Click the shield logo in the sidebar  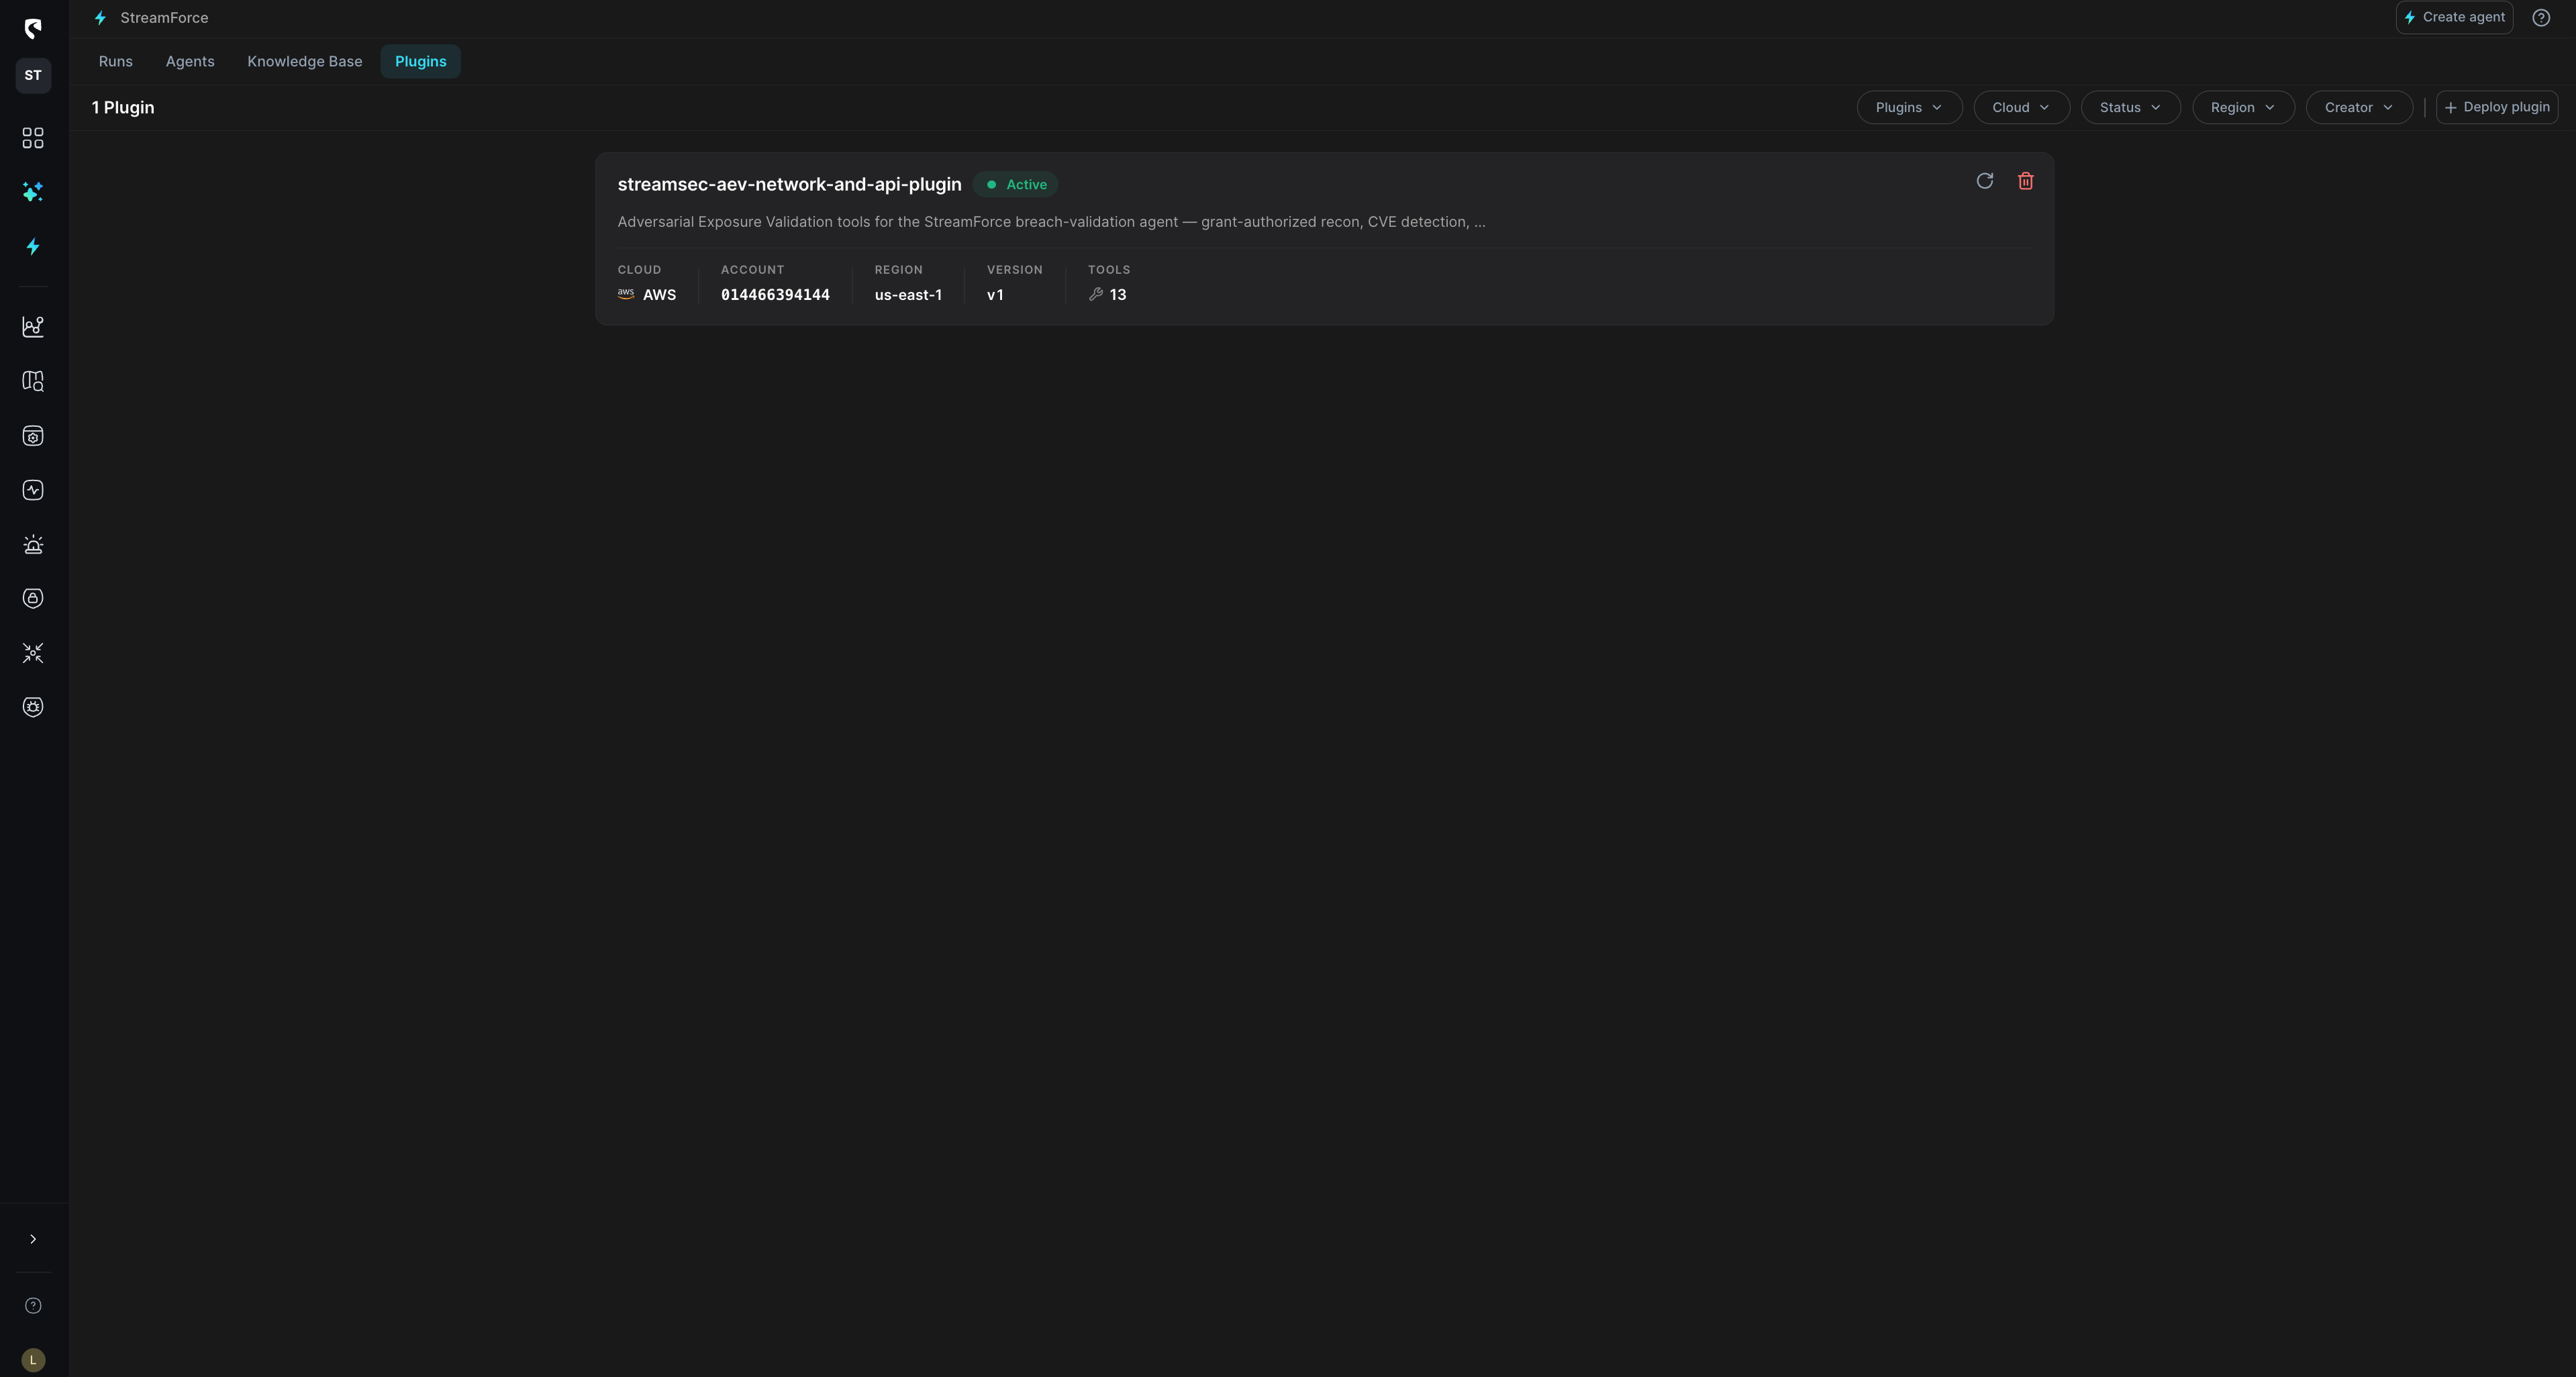(33, 28)
